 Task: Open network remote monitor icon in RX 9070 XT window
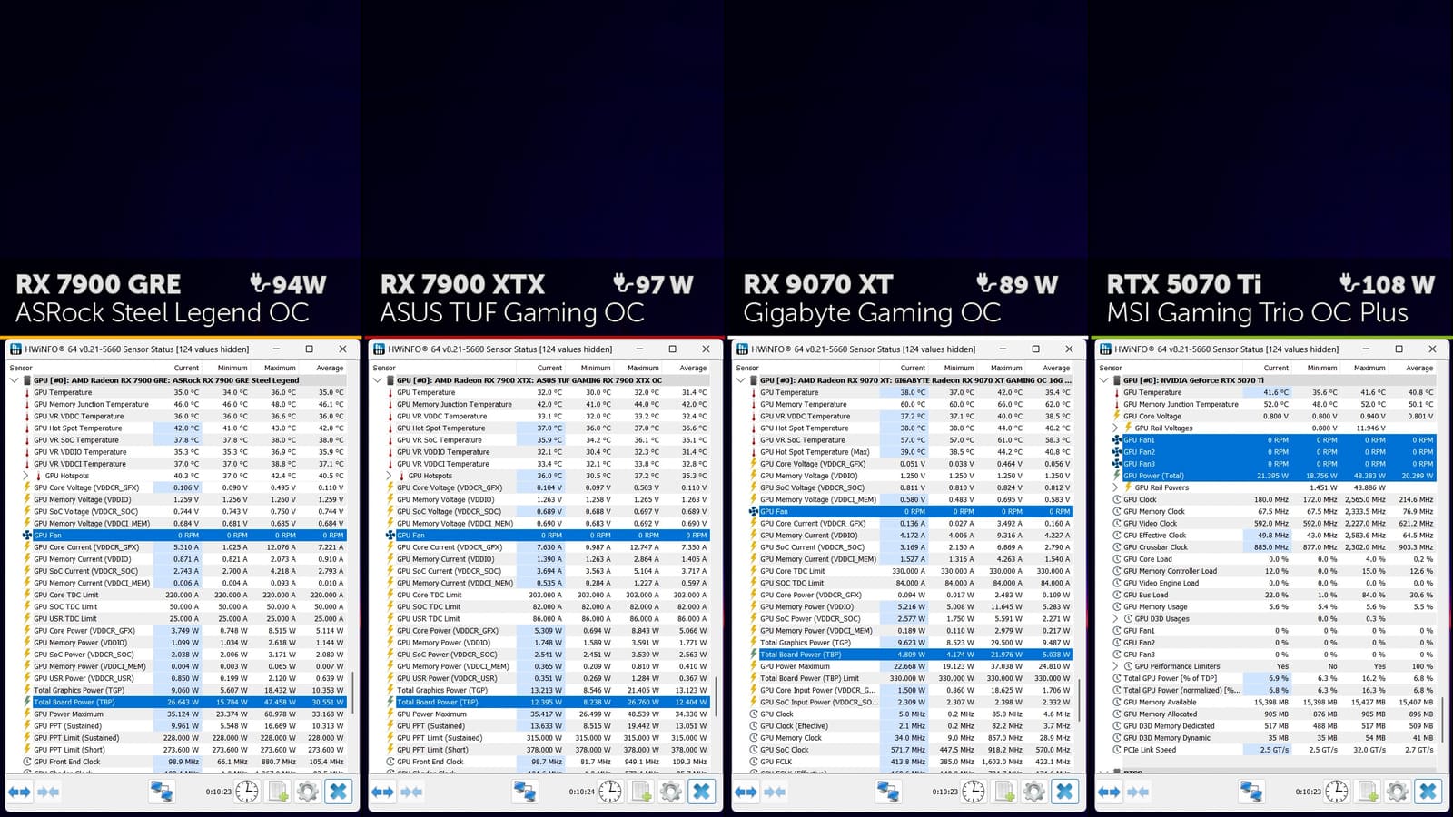[888, 792]
